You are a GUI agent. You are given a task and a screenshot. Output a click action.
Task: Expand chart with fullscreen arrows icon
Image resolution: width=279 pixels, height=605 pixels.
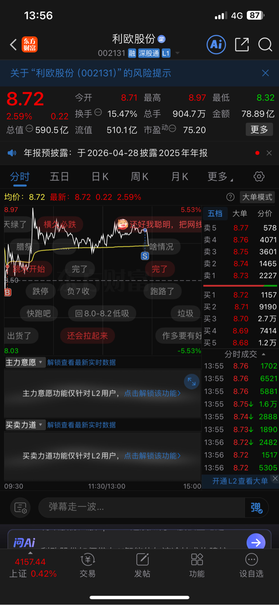pyautogui.click(x=191, y=382)
